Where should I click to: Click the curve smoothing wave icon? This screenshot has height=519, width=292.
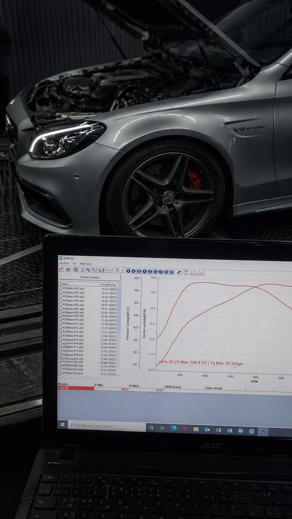(117, 270)
